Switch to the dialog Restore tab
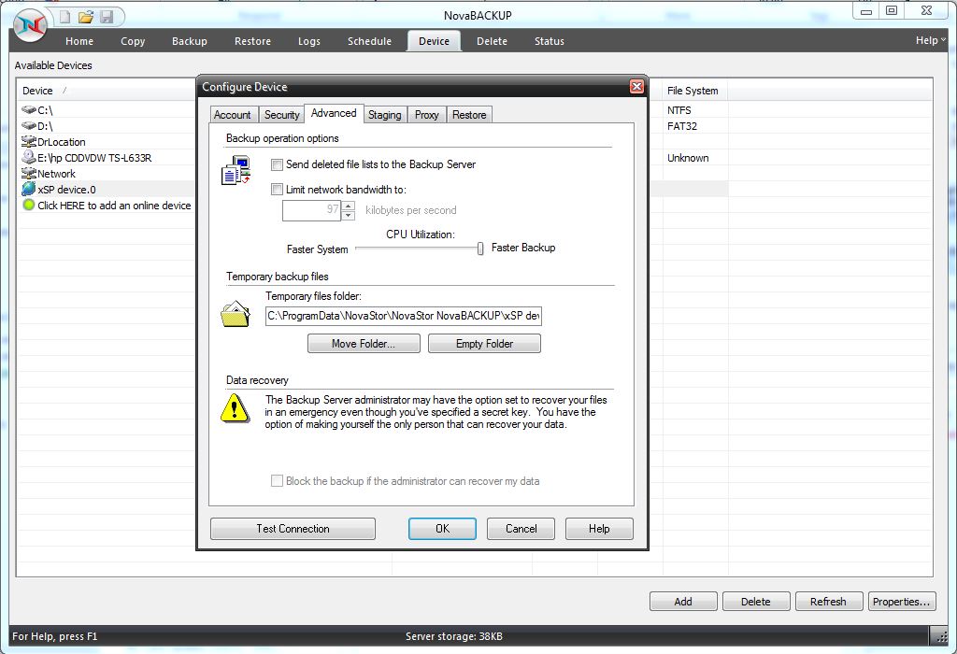Viewport: 957px width, 654px height. pyautogui.click(x=469, y=115)
